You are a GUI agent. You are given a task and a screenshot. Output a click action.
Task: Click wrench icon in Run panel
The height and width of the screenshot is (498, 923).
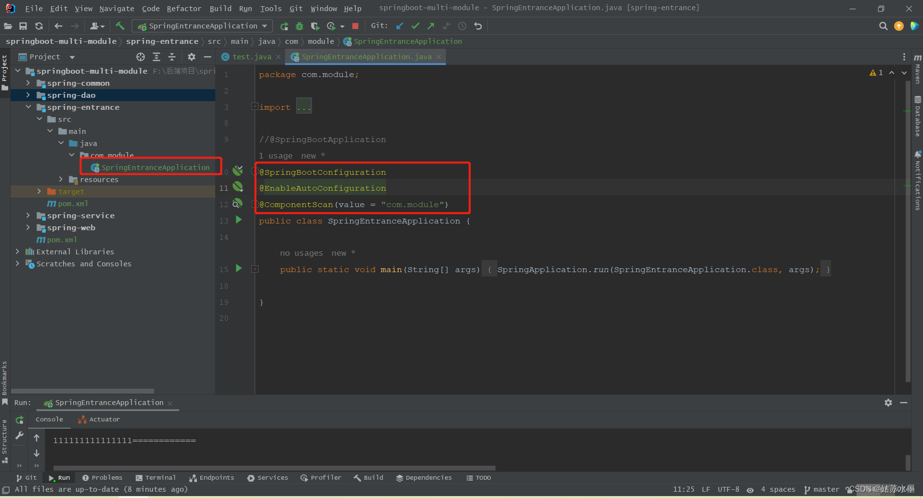tap(19, 435)
